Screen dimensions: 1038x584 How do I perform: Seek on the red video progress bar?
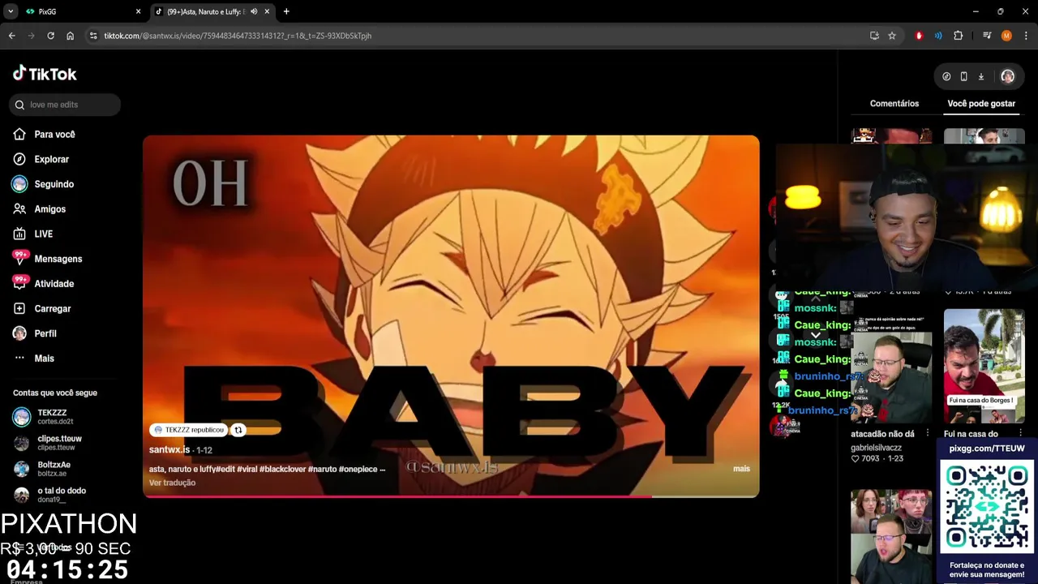pos(451,496)
